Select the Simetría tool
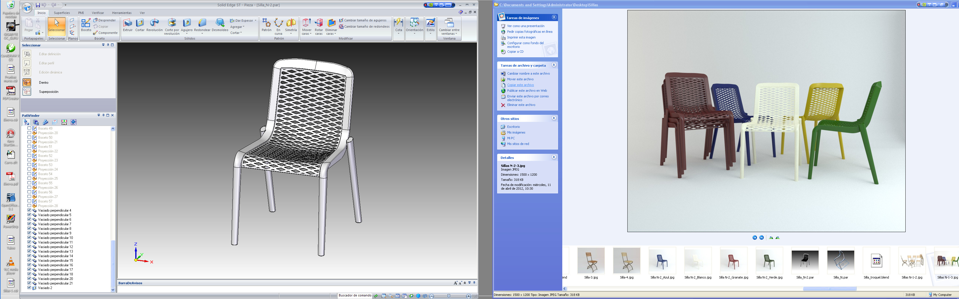 (x=291, y=25)
